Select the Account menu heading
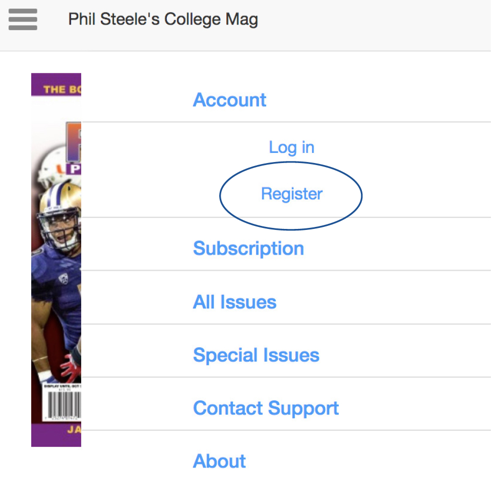 pos(229,100)
